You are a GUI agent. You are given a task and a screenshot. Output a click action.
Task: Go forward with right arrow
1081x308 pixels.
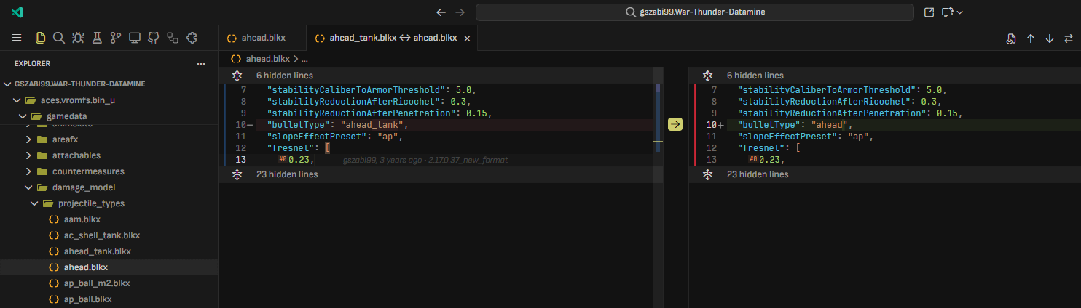coord(460,12)
